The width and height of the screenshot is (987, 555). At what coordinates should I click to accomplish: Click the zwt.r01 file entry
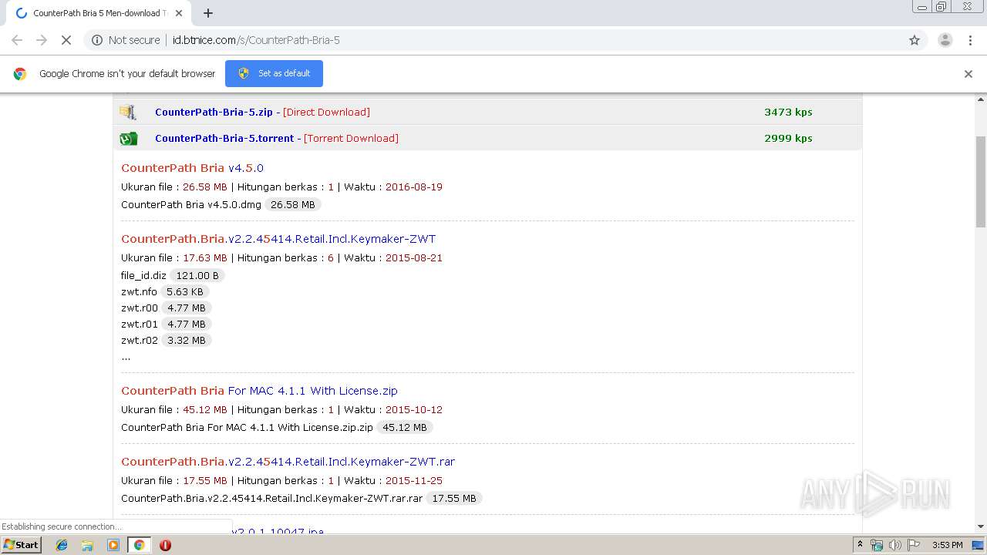pos(140,325)
